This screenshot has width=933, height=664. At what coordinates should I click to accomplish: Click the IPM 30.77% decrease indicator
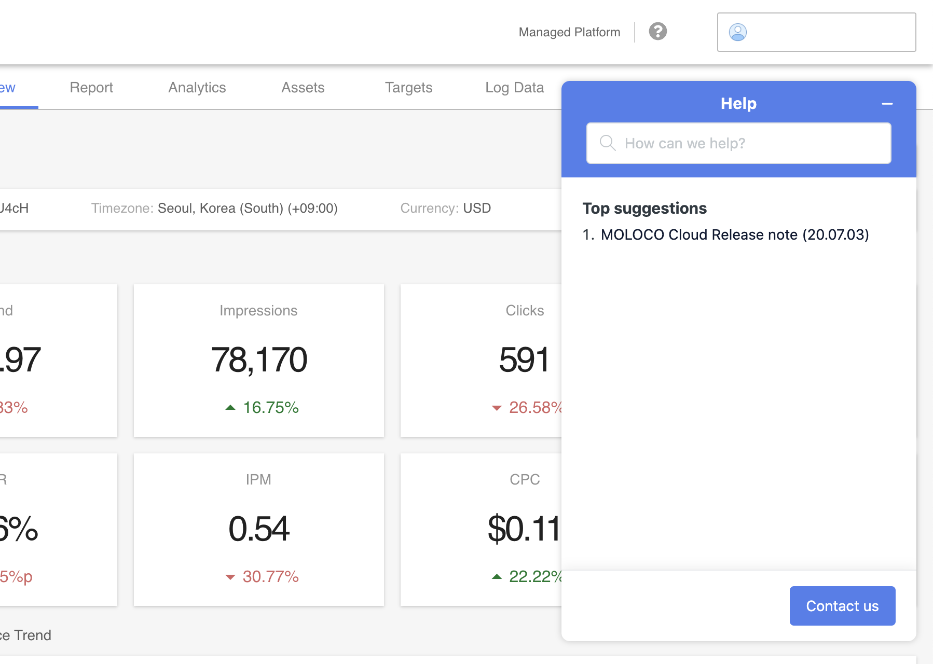[x=263, y=577]
